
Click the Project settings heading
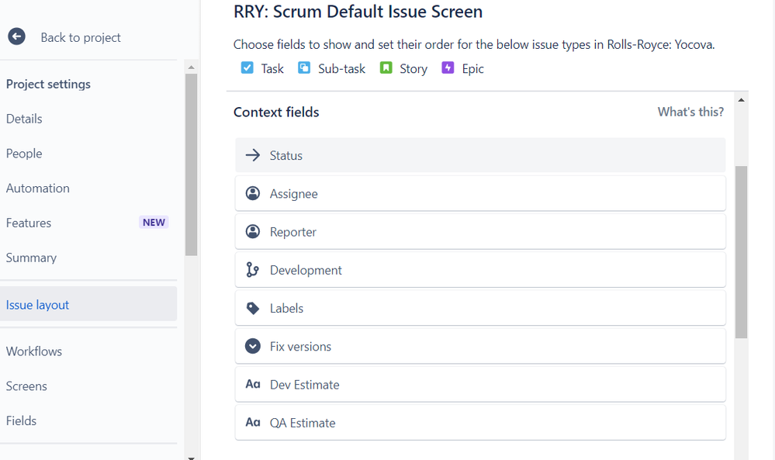(48, 84)
